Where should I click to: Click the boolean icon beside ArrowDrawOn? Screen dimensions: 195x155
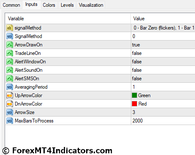[10, 45]
